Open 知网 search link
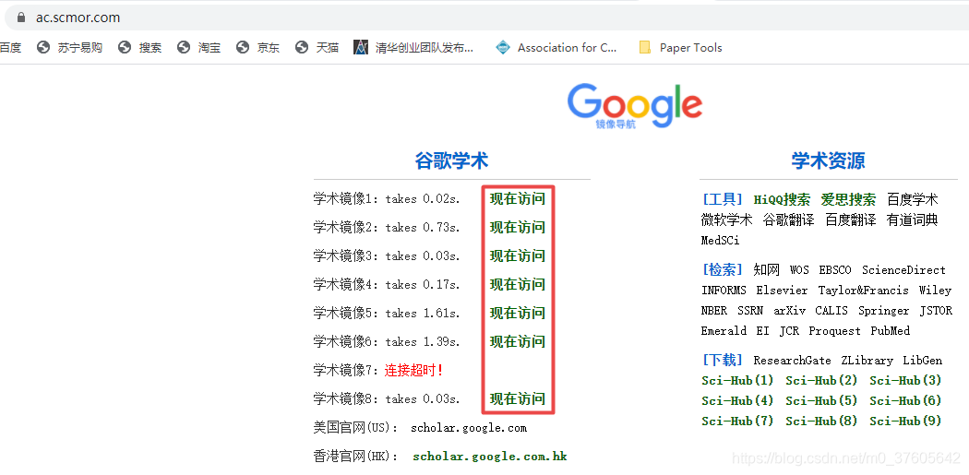This screenshot has height=475, width=969. (x=766, y=270)
